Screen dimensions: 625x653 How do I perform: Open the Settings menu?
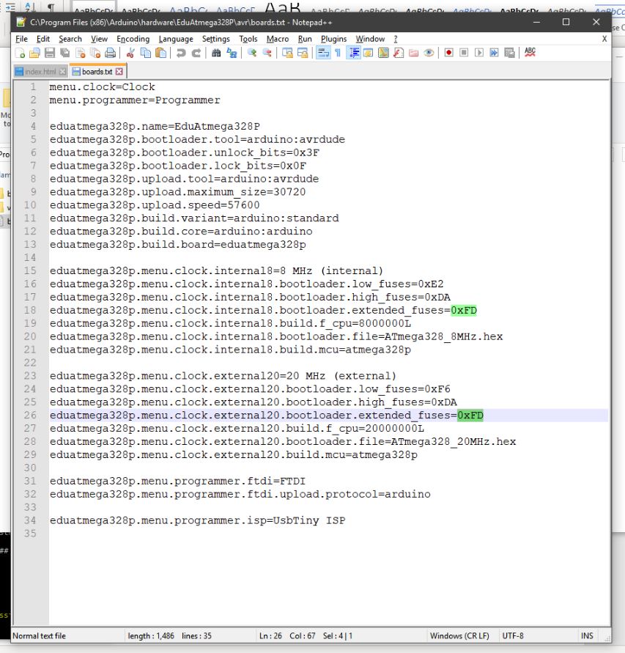(x=215, y=39)
